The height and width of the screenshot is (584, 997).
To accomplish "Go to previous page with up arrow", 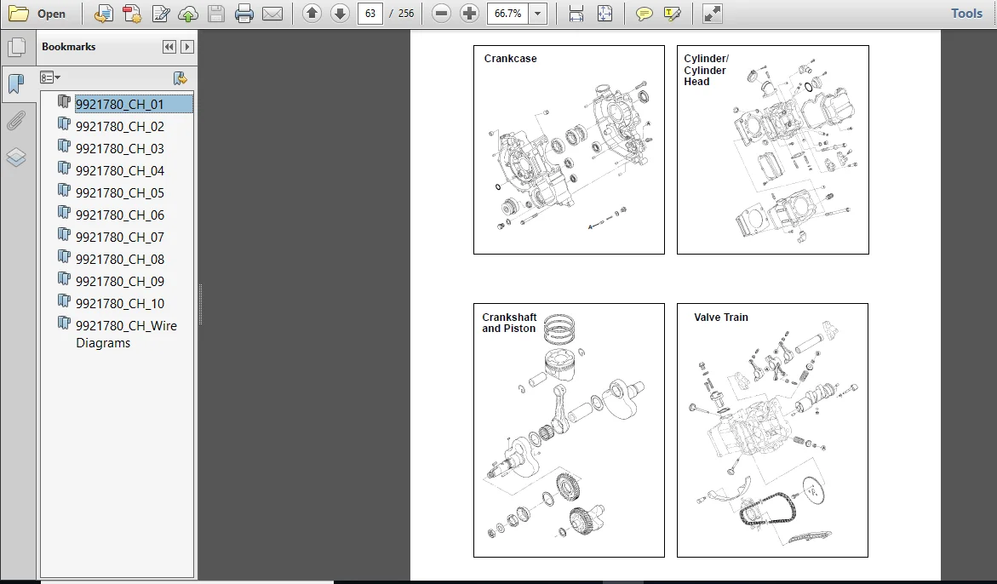I will (312, 13).
